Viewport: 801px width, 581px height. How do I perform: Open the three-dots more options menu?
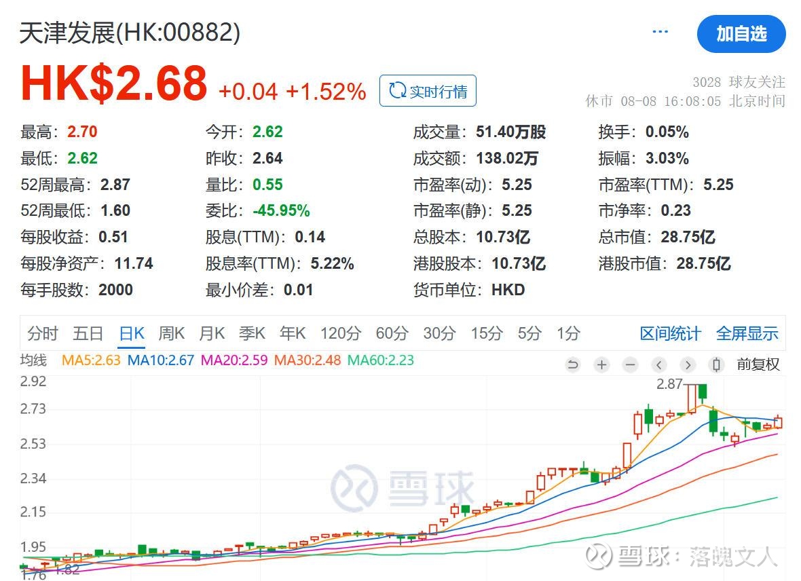(660, 32)
